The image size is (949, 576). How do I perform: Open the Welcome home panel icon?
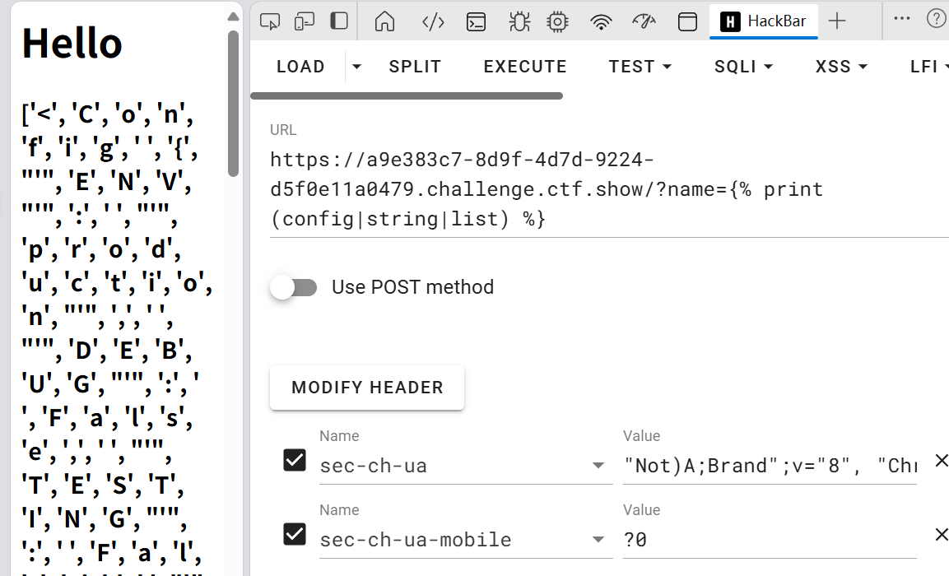click(384, 21)
